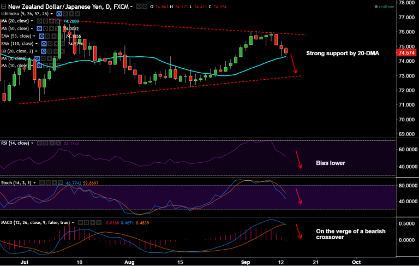419x266 pixels.
Task: Expand the RSI (14, close) dropdown arrow
Action: point(32,143)
